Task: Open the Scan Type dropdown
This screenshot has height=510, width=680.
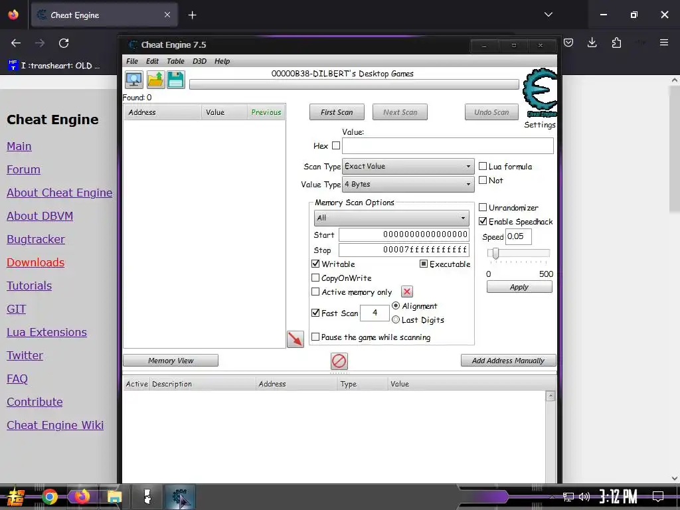Action: click(408, 166)
